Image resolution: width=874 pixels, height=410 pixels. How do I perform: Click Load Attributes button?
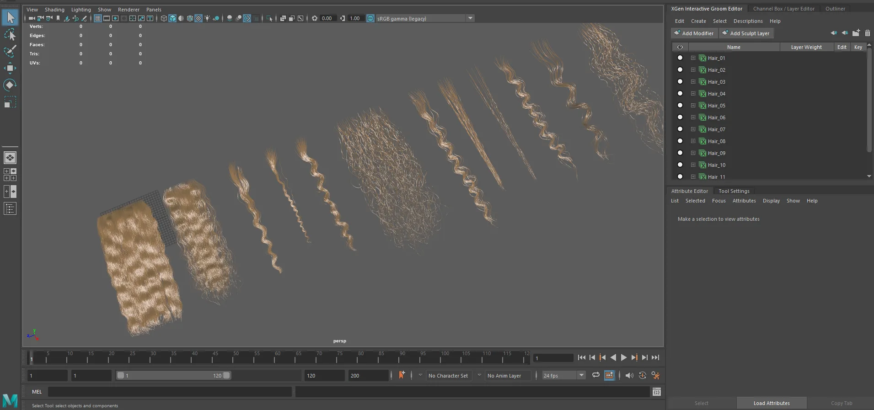(x=772, y=403)
